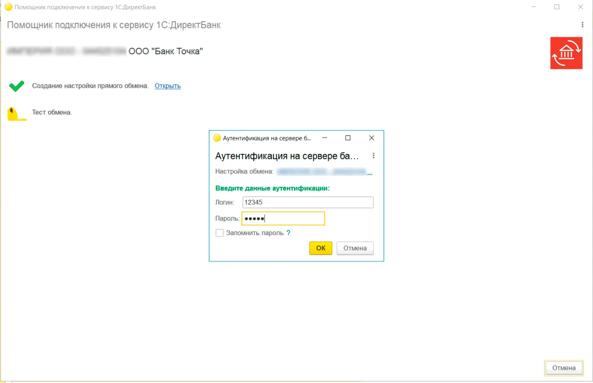593x383 pixels.
Task: Click Отмена at the bottom of the assistant window
Action: click(x=564, y=368)
